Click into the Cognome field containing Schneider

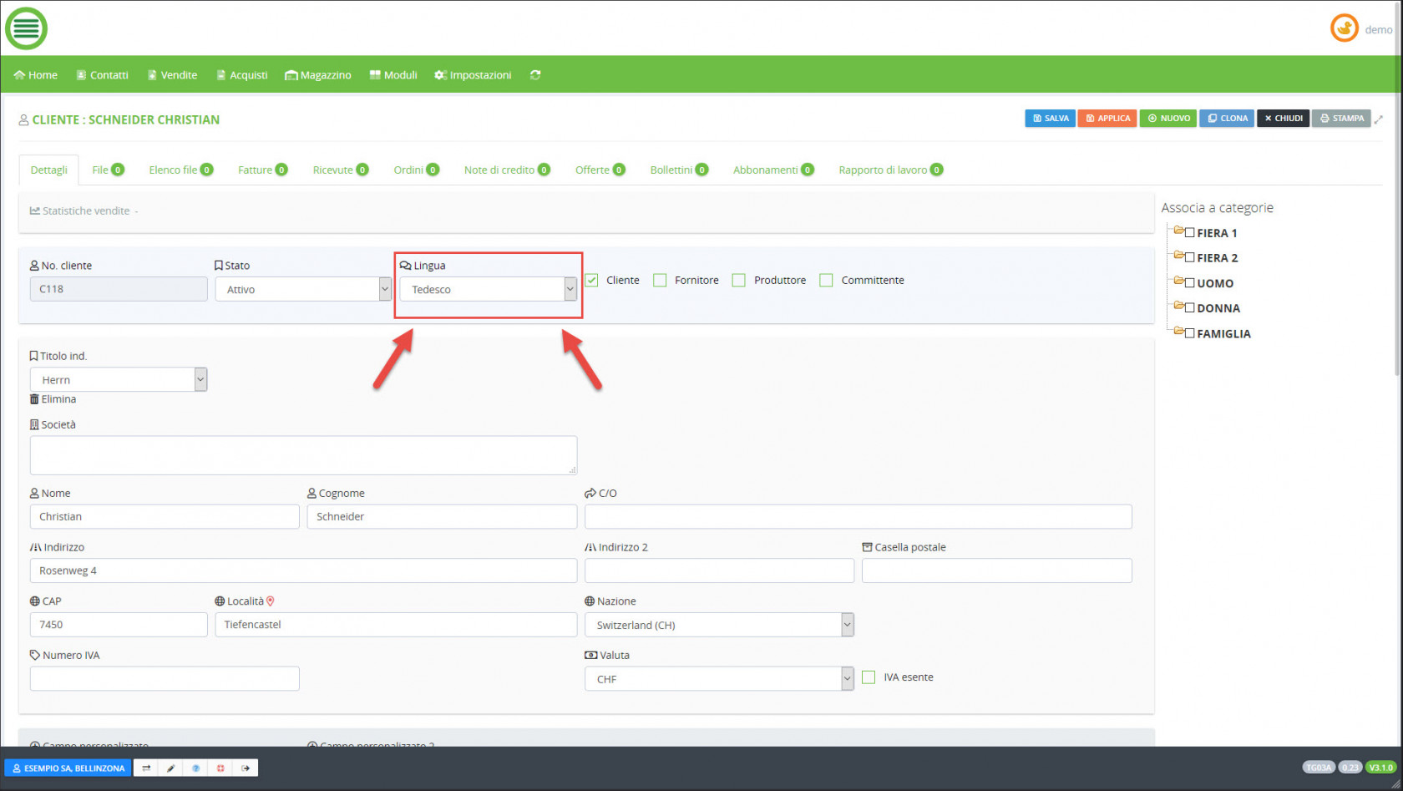(x=442, y=517)
